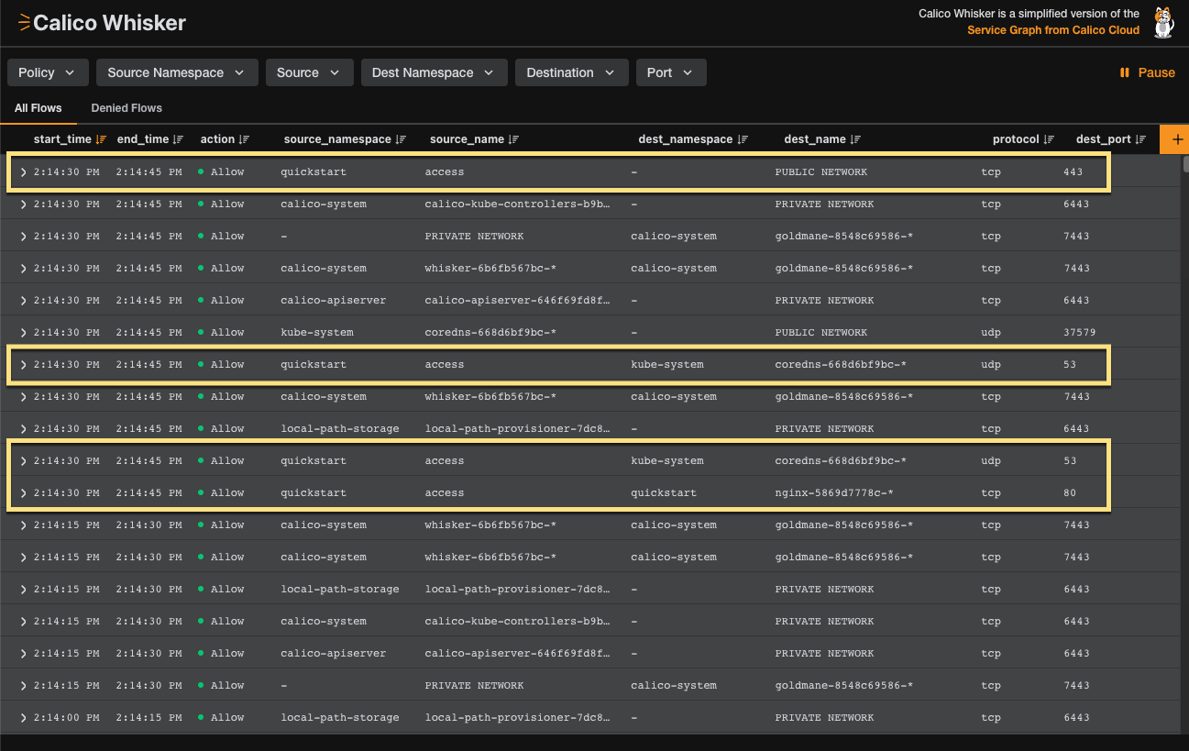Screen dimensions: 1189x751
Task: Click the Calico cat mascot icon
Action: pyautogui.click(x=1163, y=22)
